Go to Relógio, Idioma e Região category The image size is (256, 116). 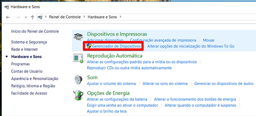pos(33,86)
